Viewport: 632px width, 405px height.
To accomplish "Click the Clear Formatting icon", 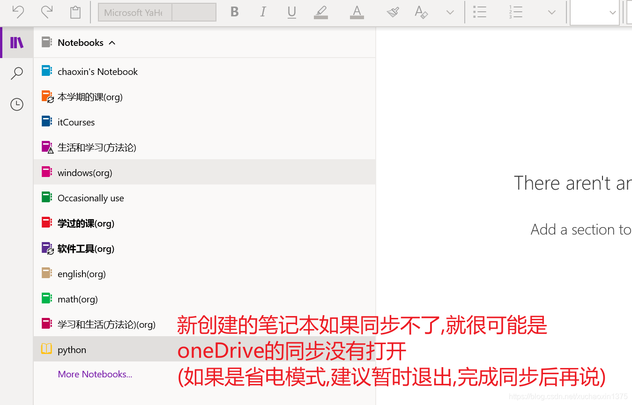I will (421, 12).
